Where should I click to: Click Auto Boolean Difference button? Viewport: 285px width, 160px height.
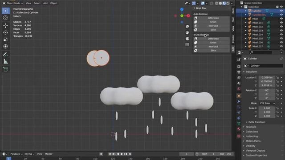(212, 18)
